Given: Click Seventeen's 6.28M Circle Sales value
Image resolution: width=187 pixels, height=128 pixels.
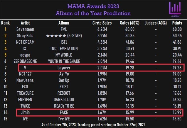Looking at the screenshot, I should pos(102,29).
